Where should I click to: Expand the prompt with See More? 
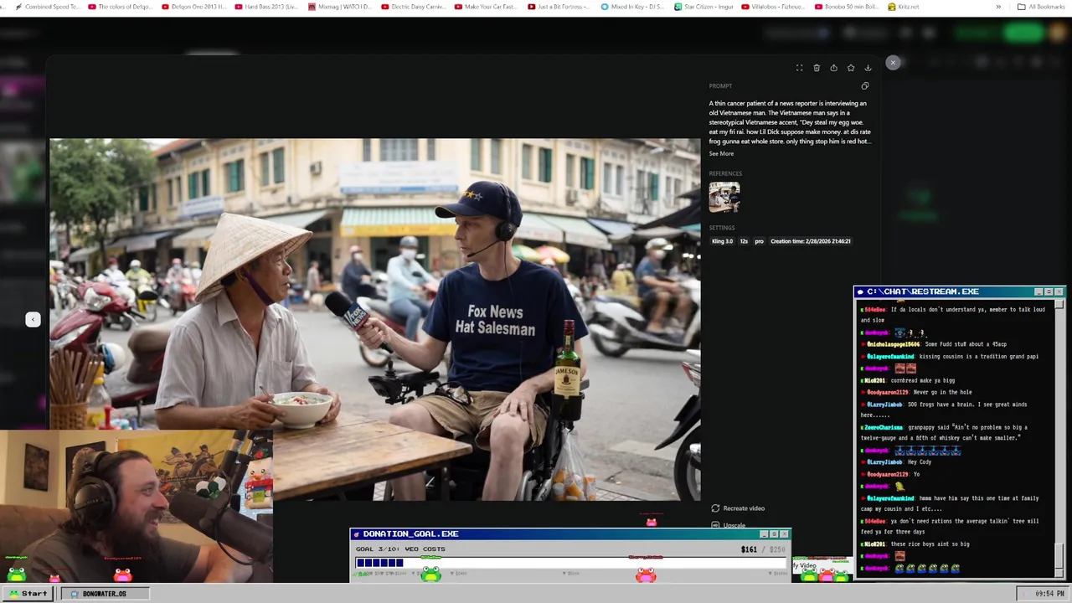point(721,153)
